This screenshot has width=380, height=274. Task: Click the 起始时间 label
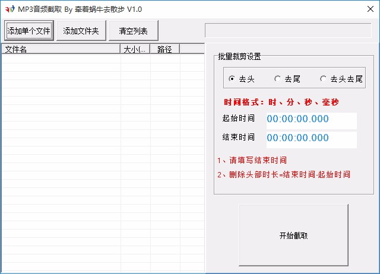pos(239,118)
